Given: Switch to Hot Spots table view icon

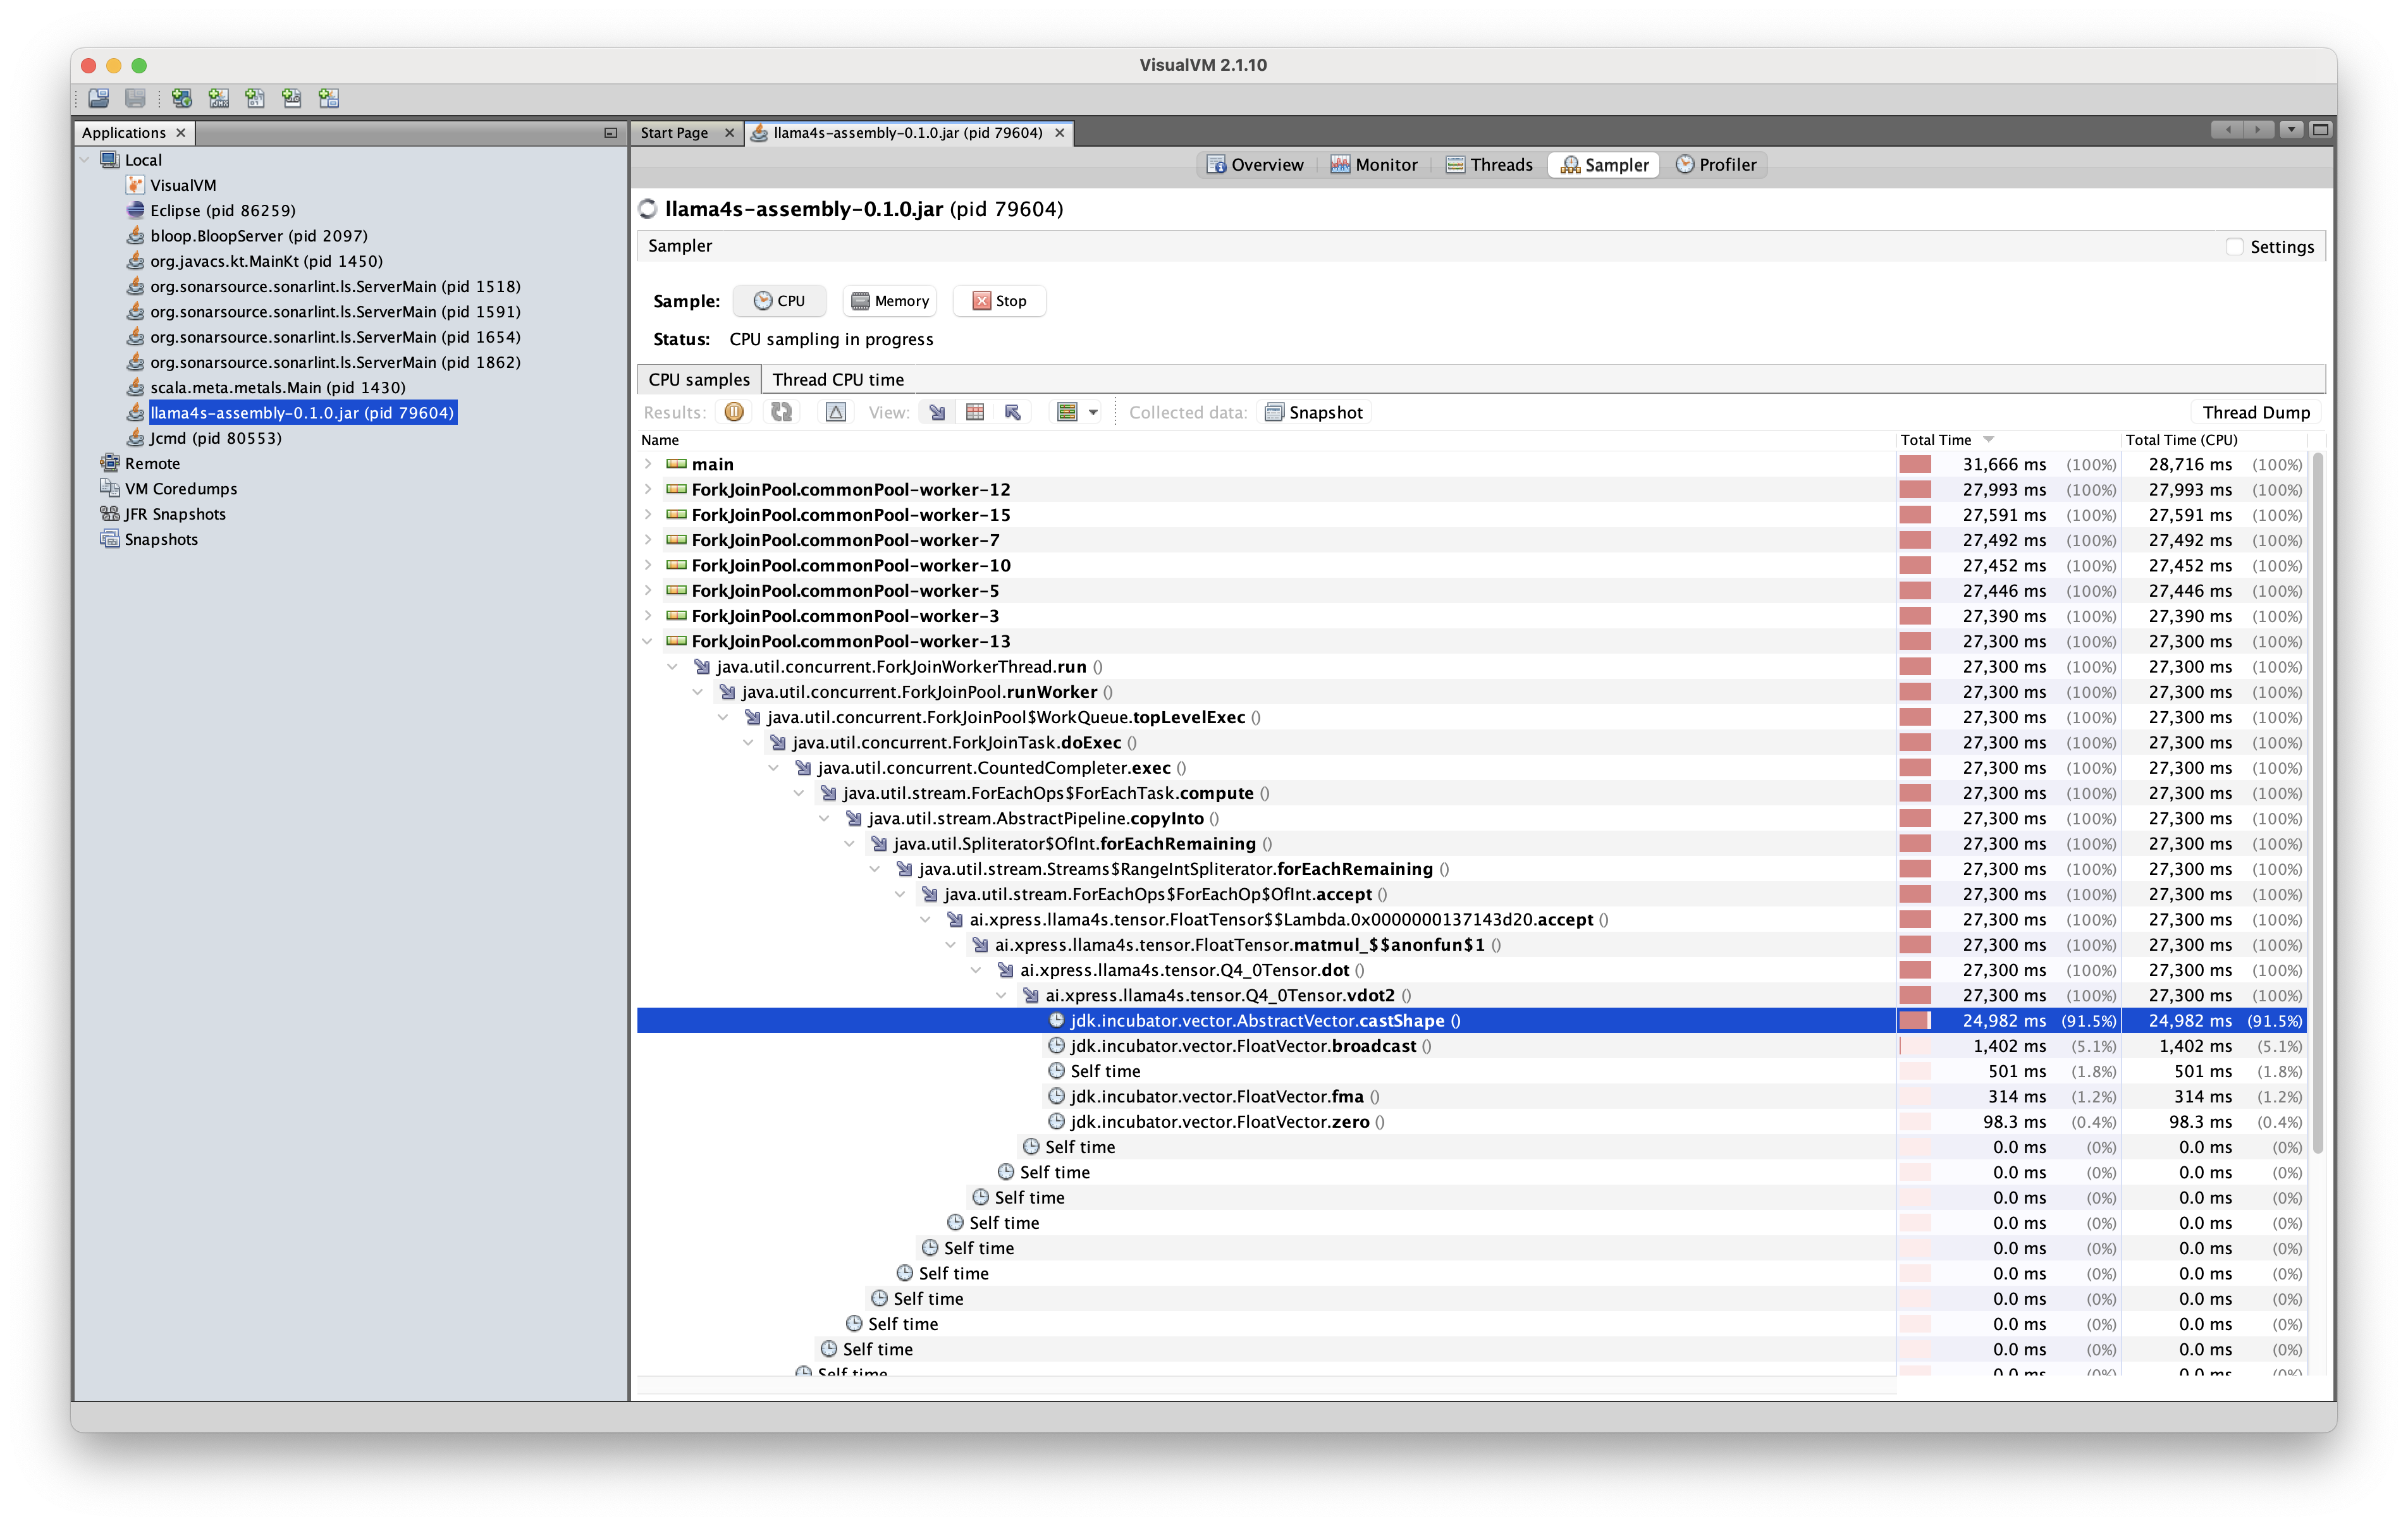Looking at the screenshot, I should [975, 412].
